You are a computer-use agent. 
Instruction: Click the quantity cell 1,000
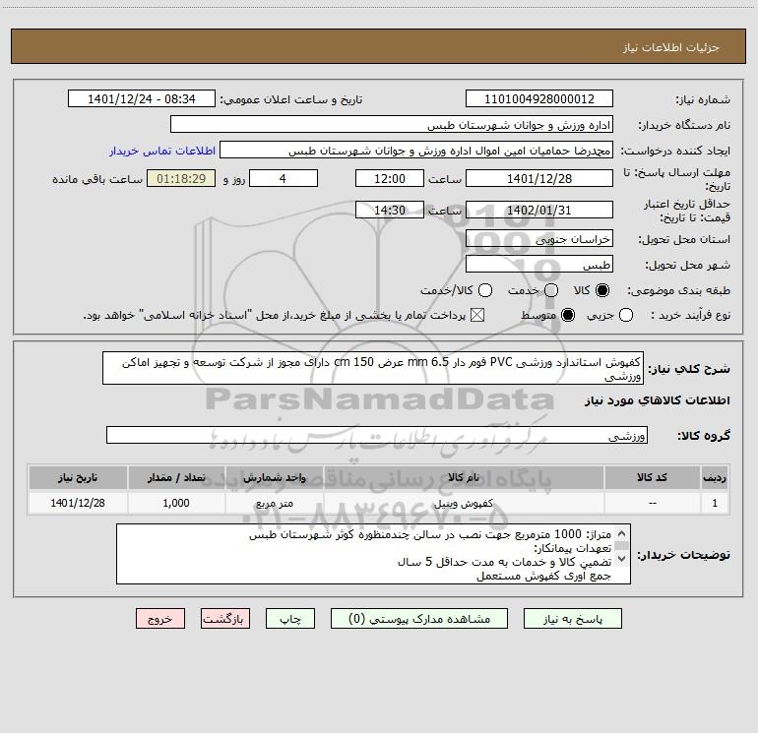click(176, 503)
